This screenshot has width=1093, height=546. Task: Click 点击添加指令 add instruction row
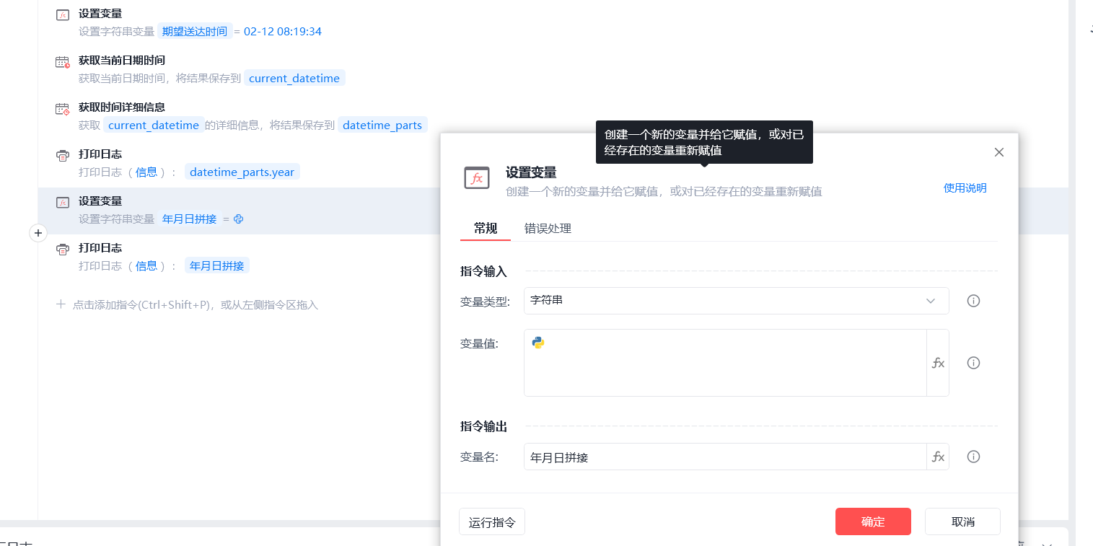188,305
